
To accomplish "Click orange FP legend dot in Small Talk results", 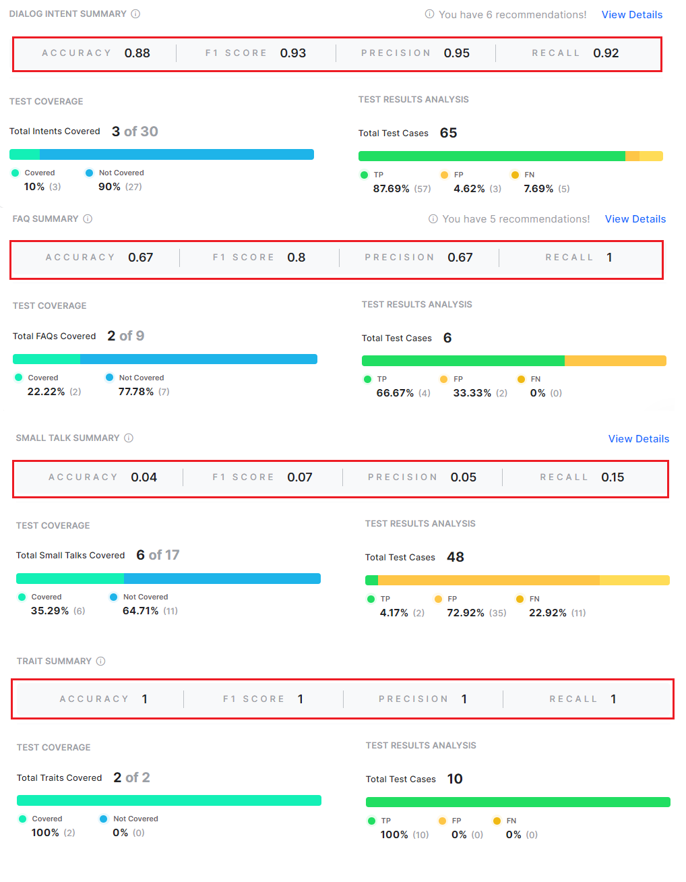I will pyautogui.click(x=439, y=599).
